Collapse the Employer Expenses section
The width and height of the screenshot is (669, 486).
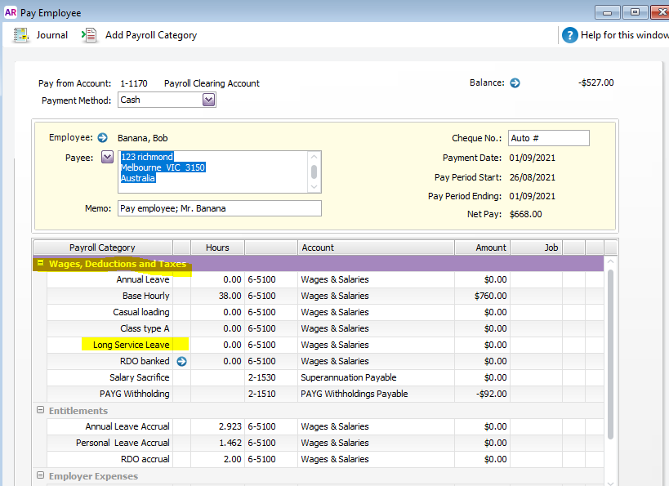40,475
